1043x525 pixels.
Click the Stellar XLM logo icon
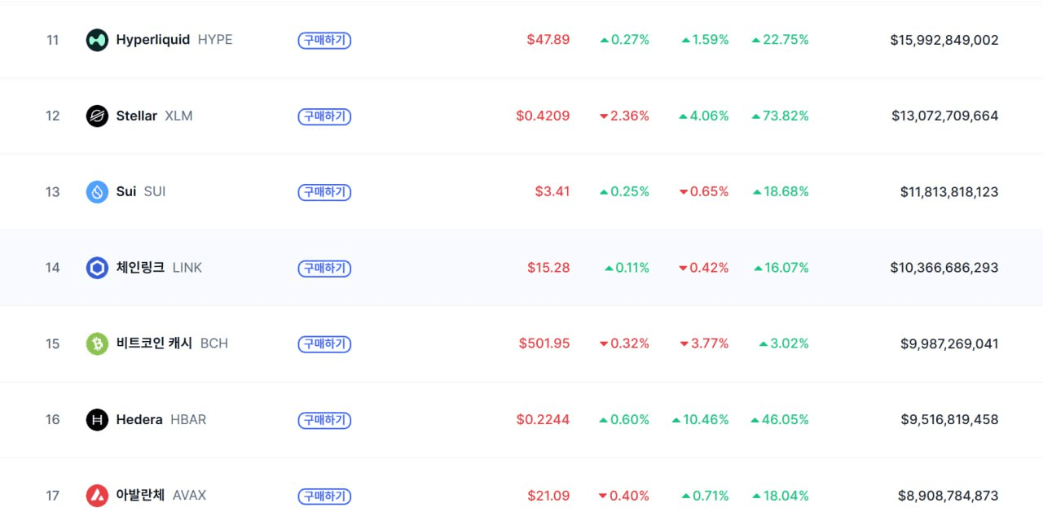point(97,116)
